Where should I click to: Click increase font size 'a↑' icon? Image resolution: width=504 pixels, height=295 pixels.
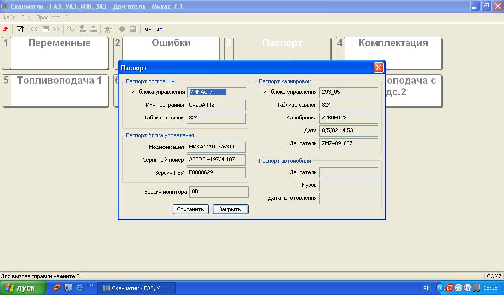coord(159,29)
